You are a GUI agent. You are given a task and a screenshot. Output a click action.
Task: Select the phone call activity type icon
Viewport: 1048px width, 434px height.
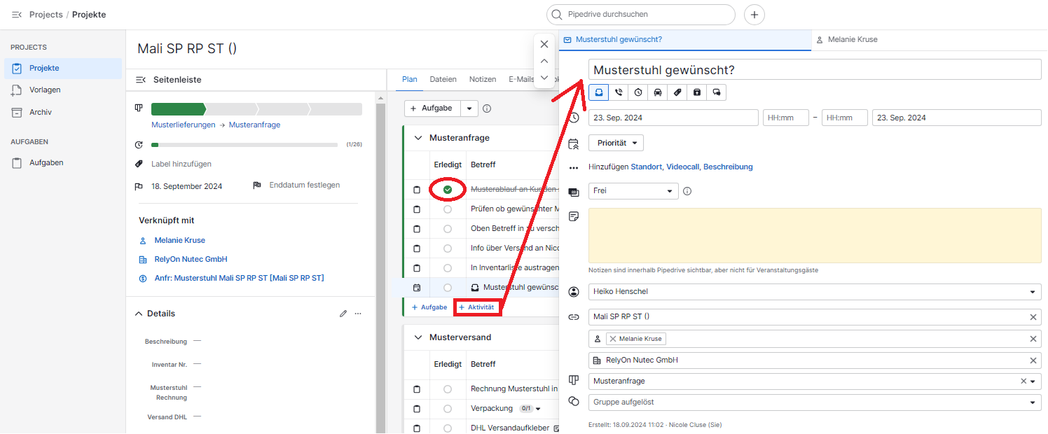pyautogui.click(x=619, y=92)
